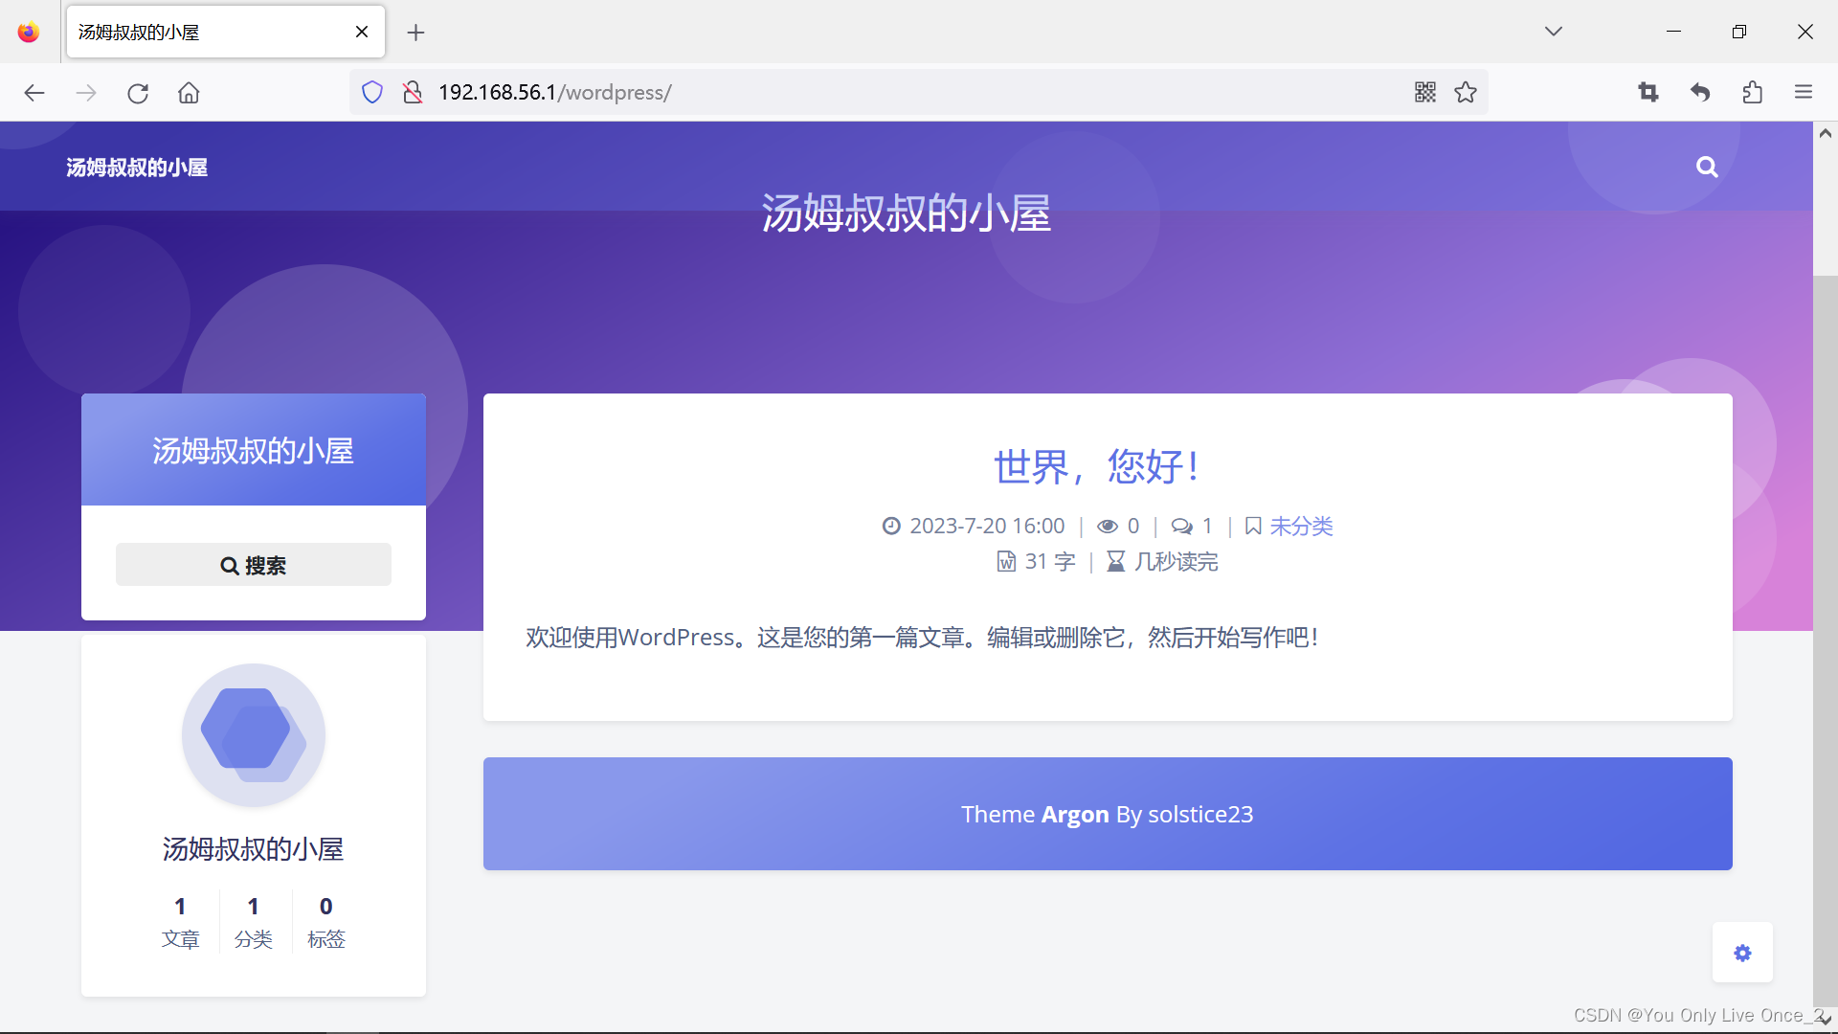View the 1 文章 count
The width and height of the screenshot is (1838, 1034).
click(181, 922)
